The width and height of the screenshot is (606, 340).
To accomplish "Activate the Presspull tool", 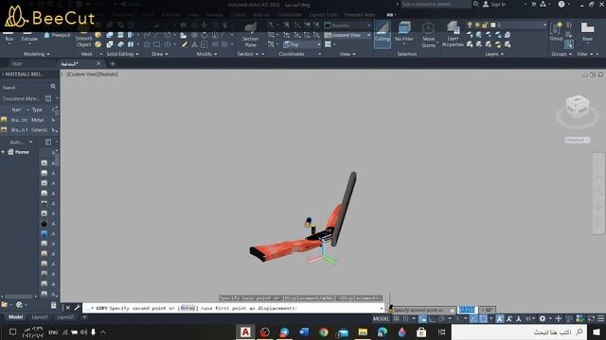I will [58, 35].
